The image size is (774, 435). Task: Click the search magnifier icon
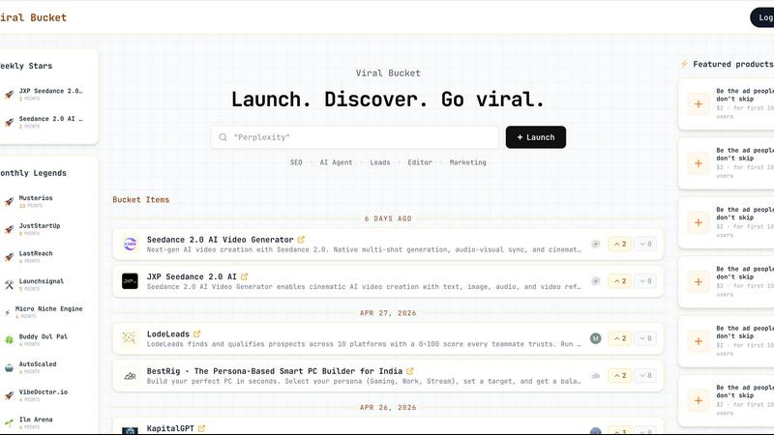click(x=223, y=137)
